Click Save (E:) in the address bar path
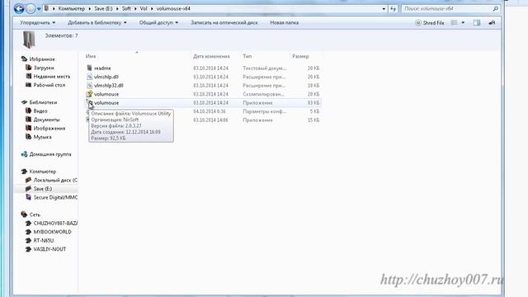The height and width of the screenshot is (297, 528). (103, 9)
